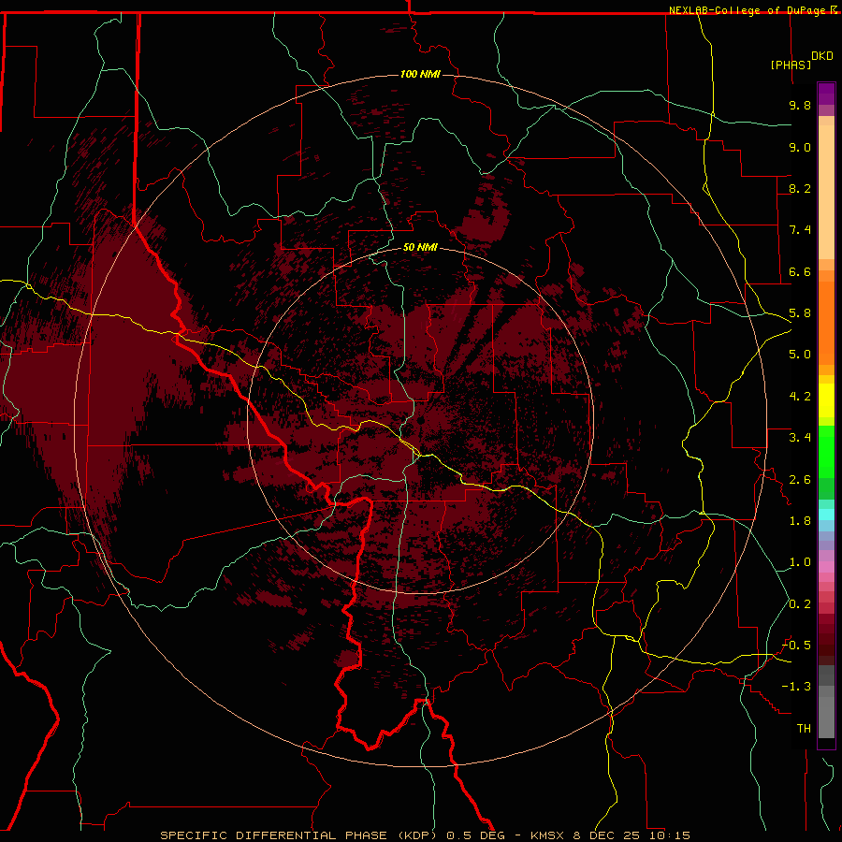Pick the cyan band in the color scale
Screen dimensions: 842x842
[826, 515]
